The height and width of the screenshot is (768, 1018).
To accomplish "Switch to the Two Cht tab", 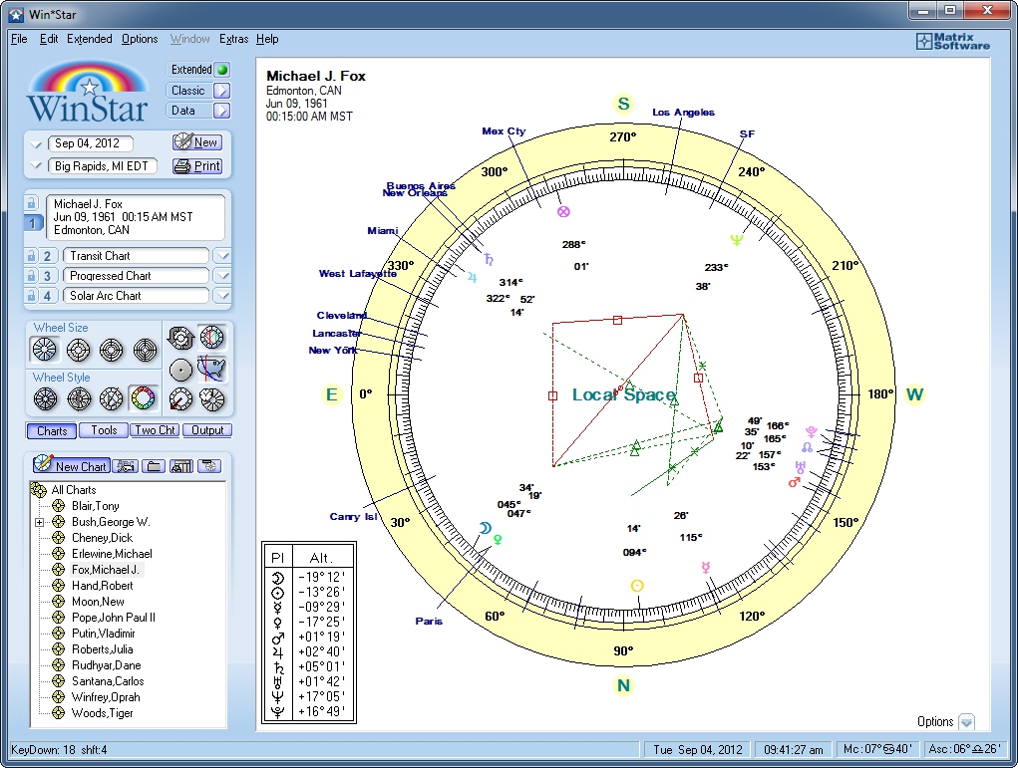I will (155, 430).
